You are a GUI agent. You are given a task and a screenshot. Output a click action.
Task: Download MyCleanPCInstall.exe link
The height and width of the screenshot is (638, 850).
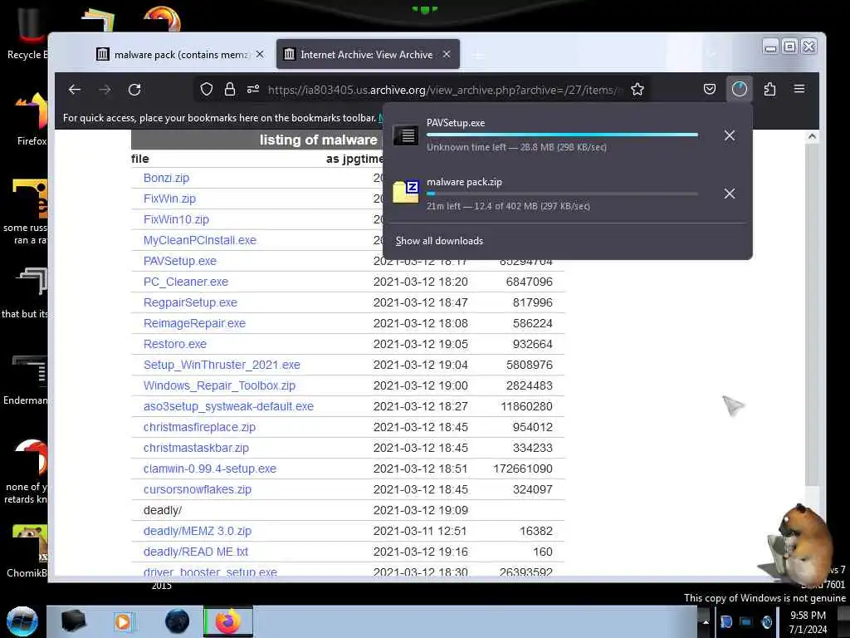(199, 240)
